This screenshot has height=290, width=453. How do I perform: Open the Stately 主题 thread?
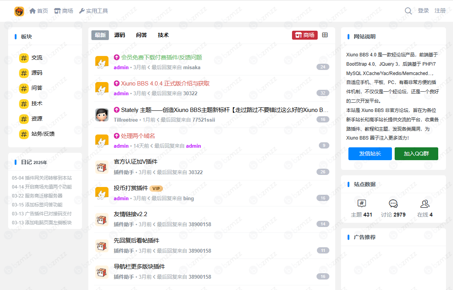pos(224,110)
